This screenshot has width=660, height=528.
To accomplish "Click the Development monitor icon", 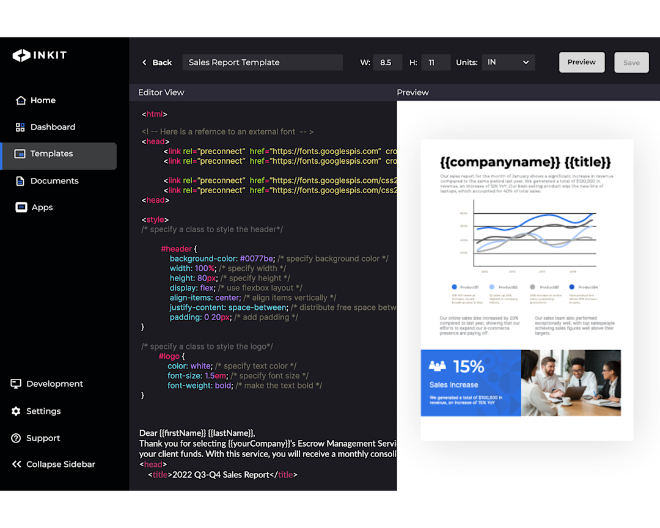I will click(x=16, y=384).
